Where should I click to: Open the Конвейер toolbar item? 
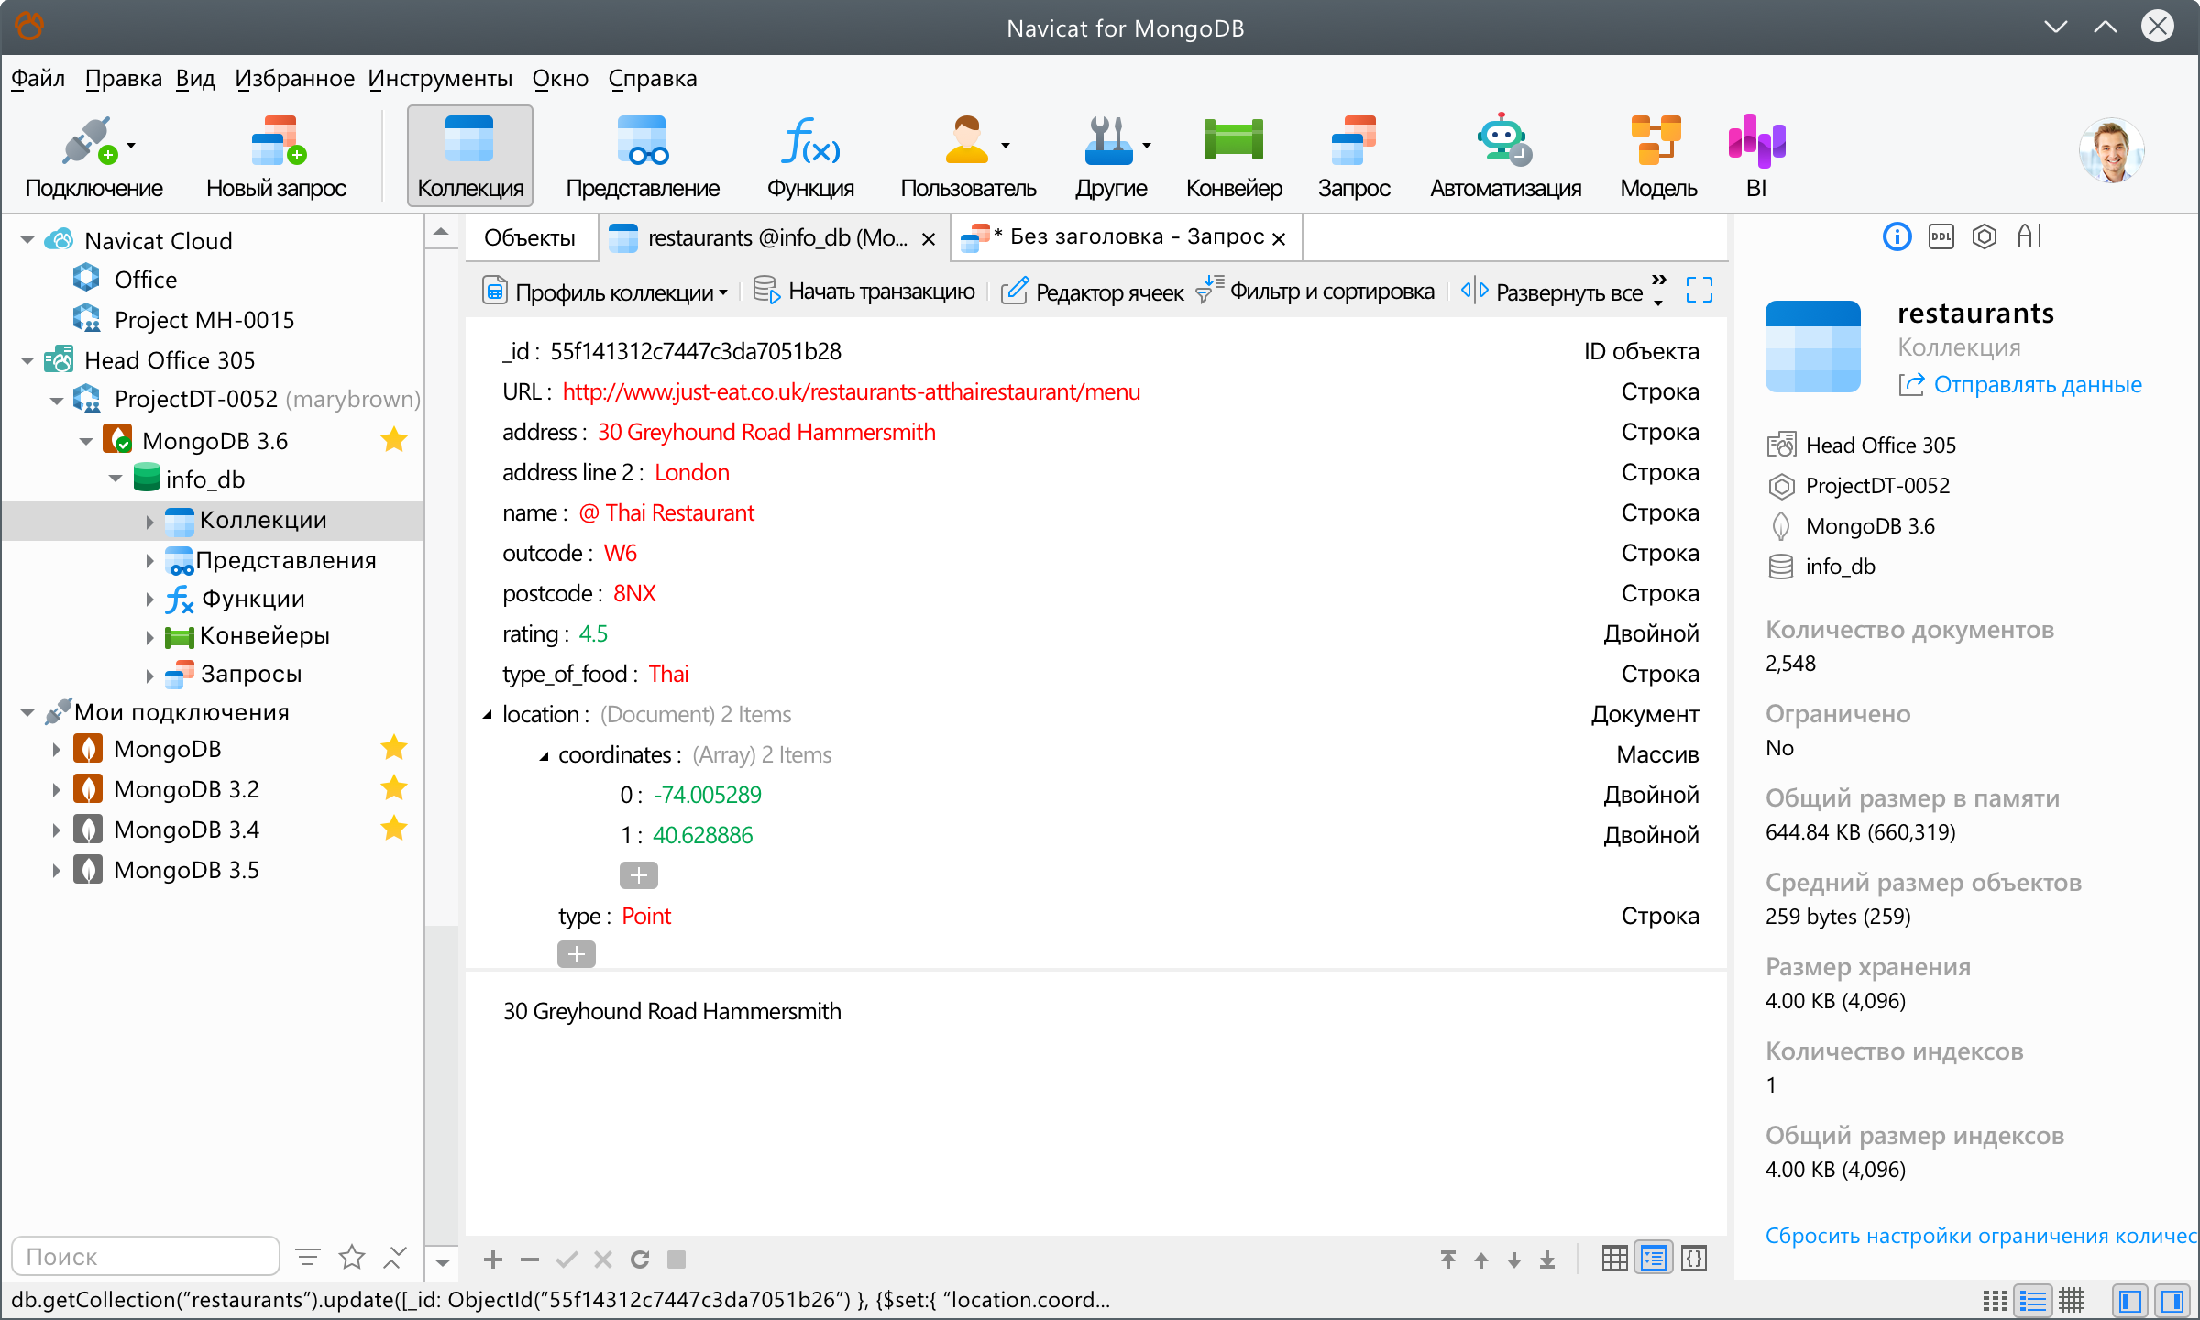(1234, 157)
